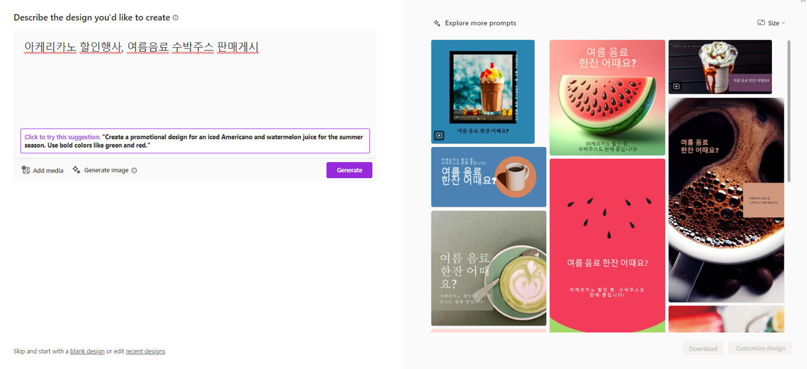Click the Add media label

tap(48, 171)
